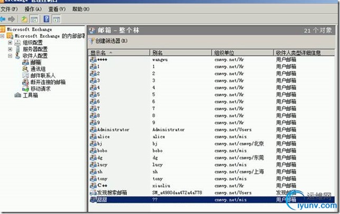The height and width of the screenshot is (214, 340).
Task: Click the cnmvp.net/cnmvp/上海 organizational unit cell
Action: coord(239,172)
